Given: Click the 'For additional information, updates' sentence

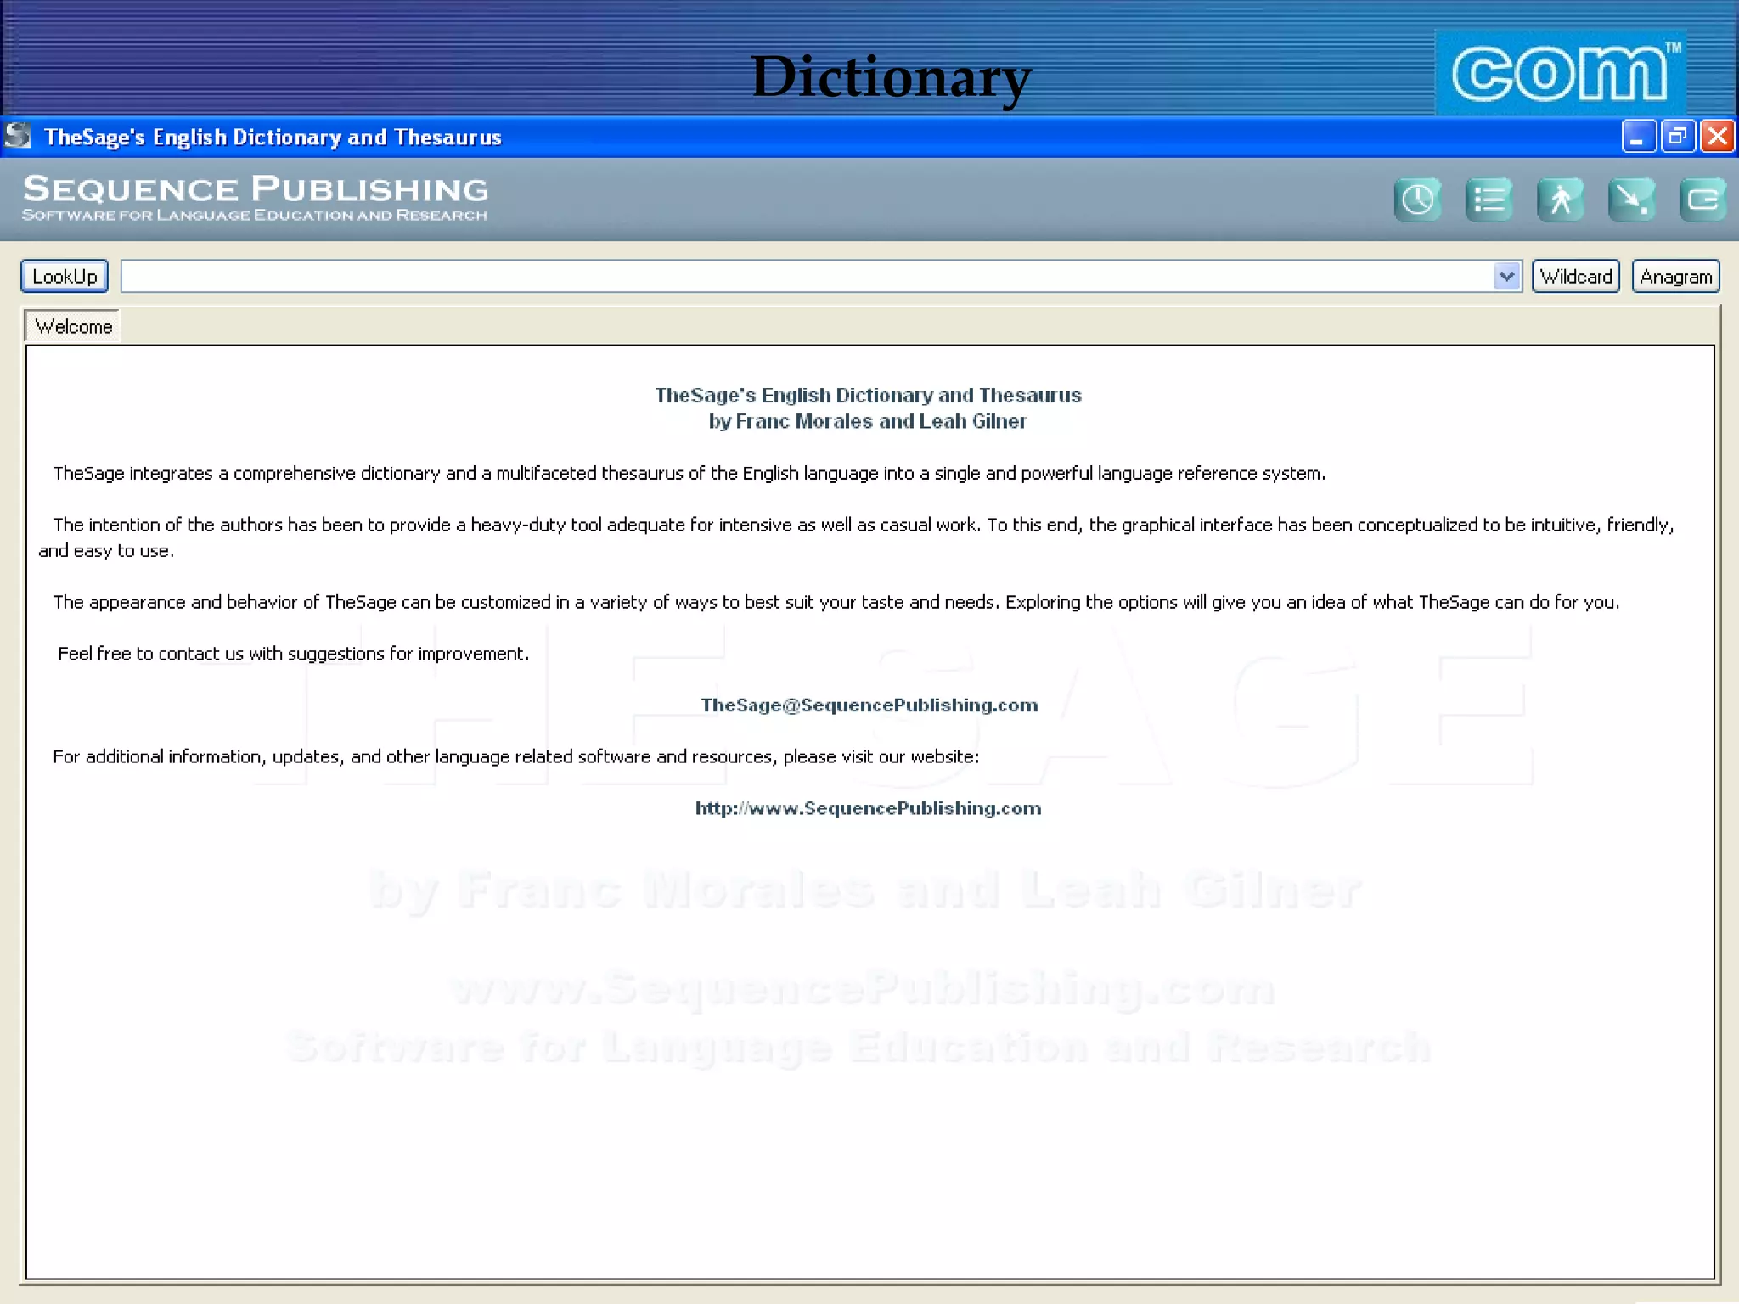Looking at the screenshot, I should coord(515,756).
